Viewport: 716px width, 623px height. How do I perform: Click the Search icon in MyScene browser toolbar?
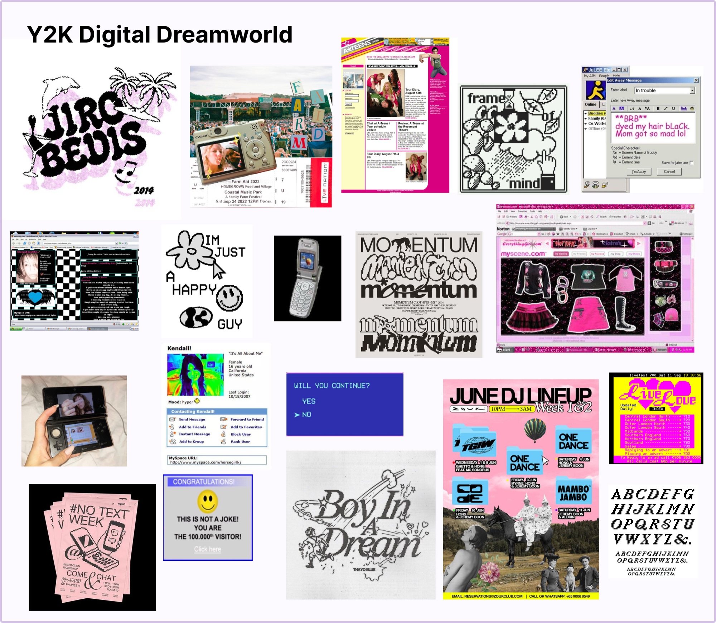pos(598,217)
